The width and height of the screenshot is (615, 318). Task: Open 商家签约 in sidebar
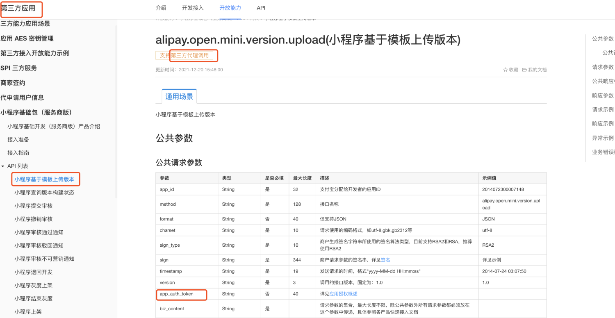pos(13,83)
